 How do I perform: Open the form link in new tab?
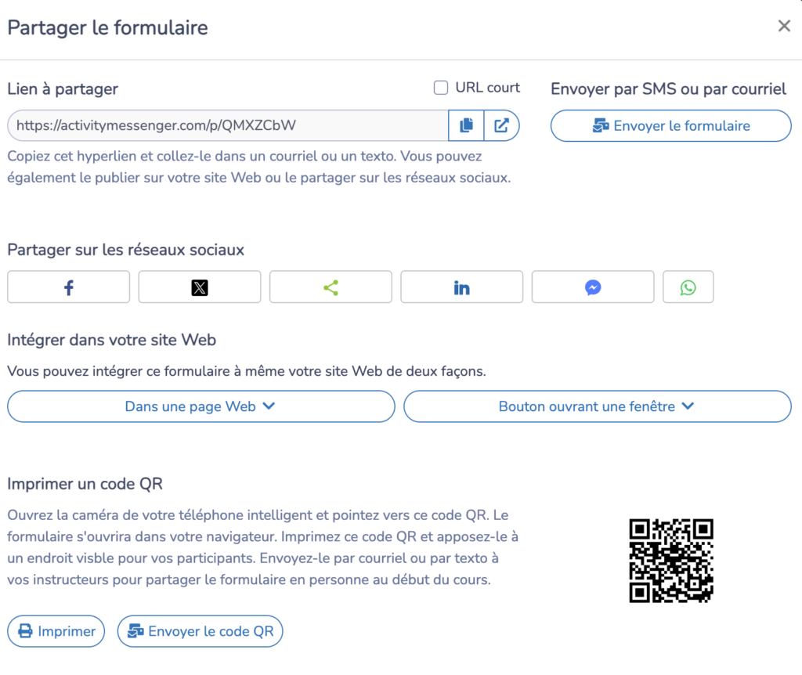pos(501,125)
